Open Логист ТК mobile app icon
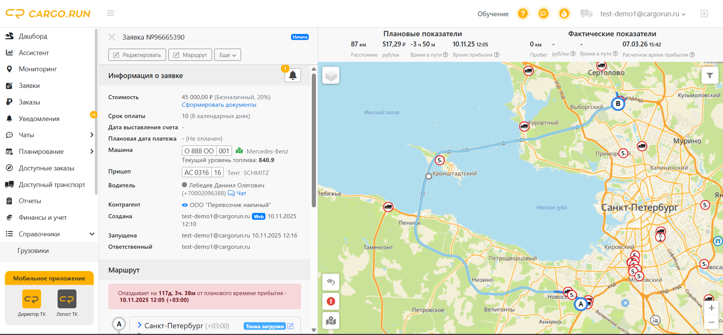 point(67,299)
